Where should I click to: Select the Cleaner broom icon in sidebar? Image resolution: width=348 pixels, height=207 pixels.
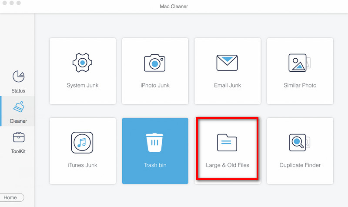click(18, 107)
